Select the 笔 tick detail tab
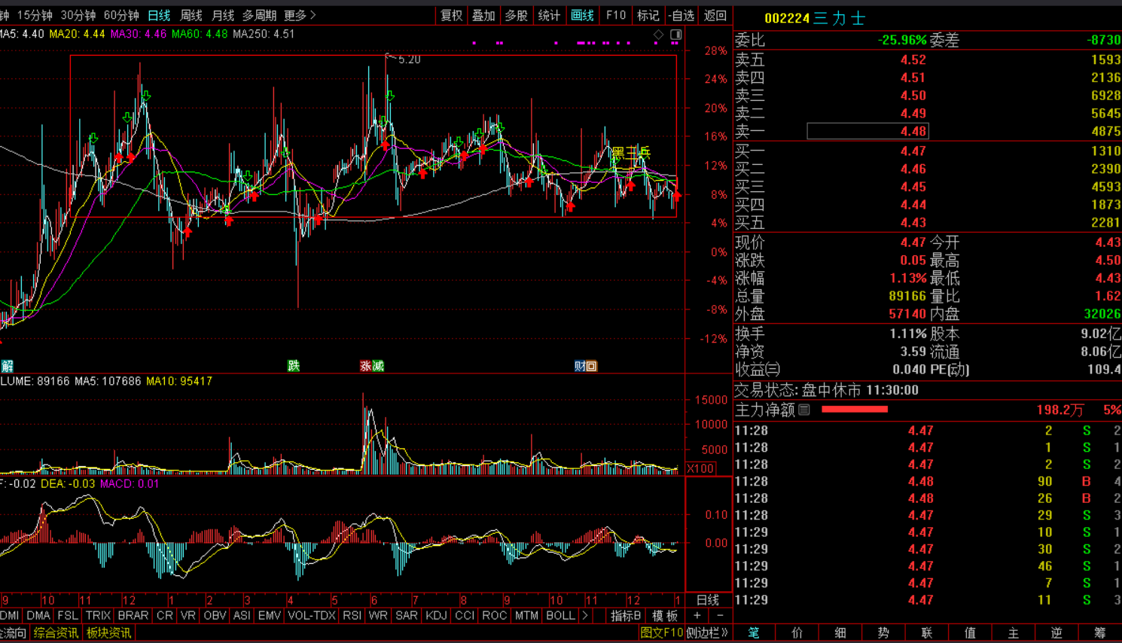This screenshot has height=643, width=1122. 754,633
